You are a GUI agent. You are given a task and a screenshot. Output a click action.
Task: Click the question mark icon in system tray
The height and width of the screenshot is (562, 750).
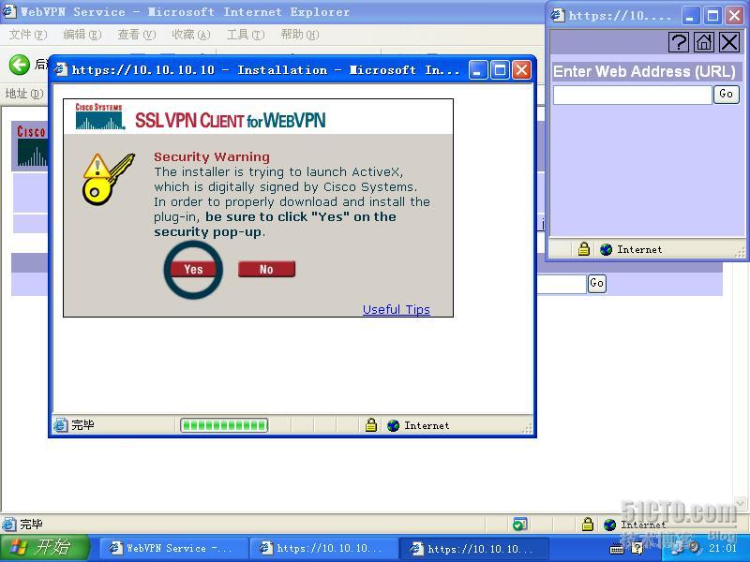tap(637, 548)
